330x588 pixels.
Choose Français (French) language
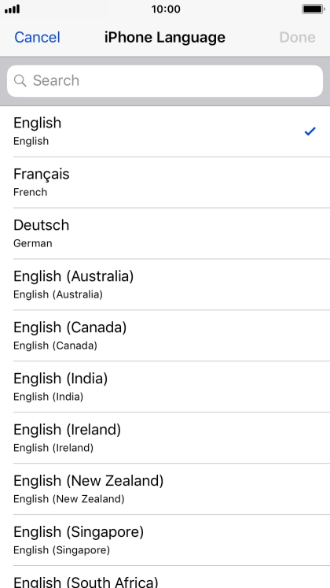click(165, 183)
